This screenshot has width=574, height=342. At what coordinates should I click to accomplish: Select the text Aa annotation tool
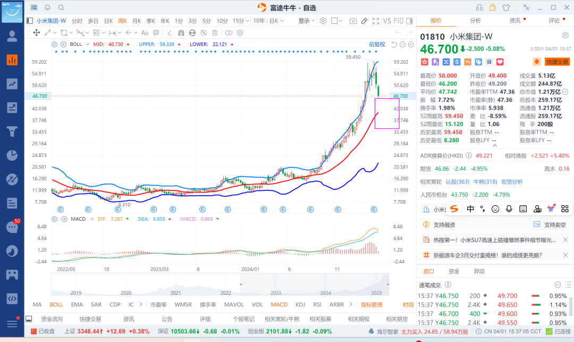[x=145, y=33]
